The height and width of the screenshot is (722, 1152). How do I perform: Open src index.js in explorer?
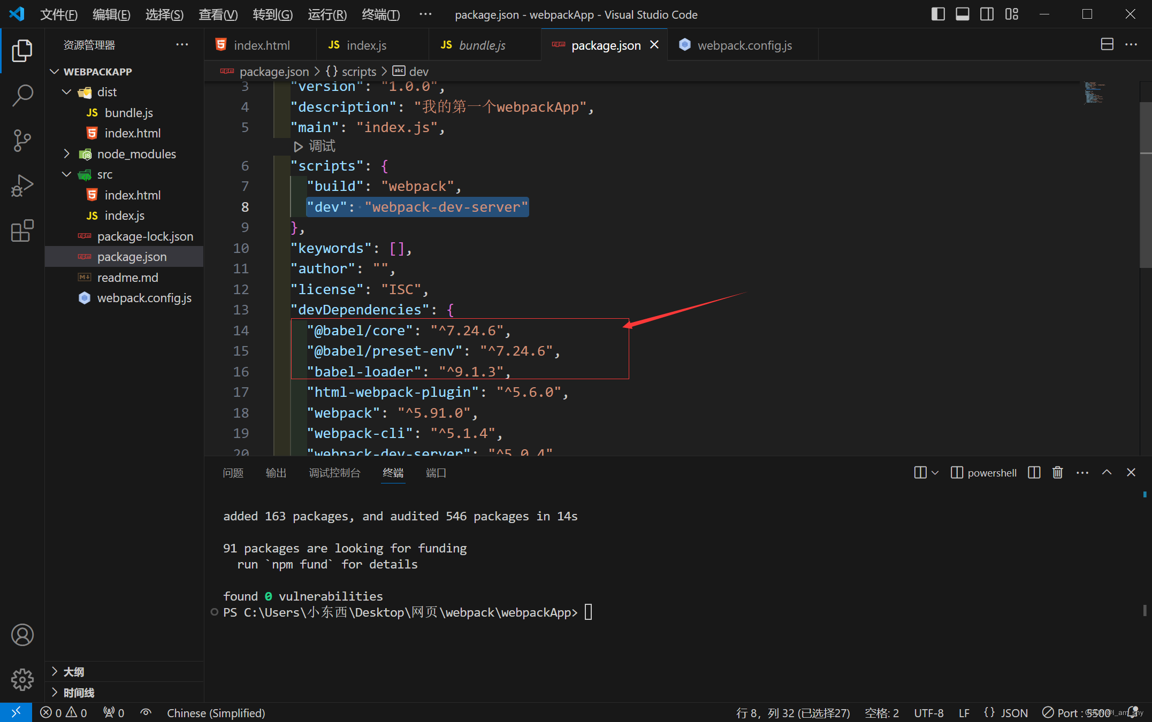[124, 216]
